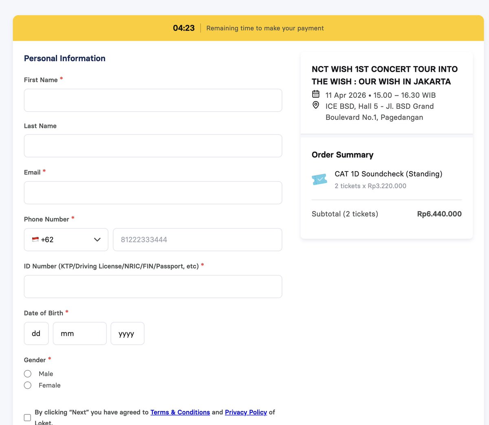Click the Rp6.440.000 subtotal amount
Image resolution: width=489 pixels, height=425 pixels.
(x=439, y=214)
